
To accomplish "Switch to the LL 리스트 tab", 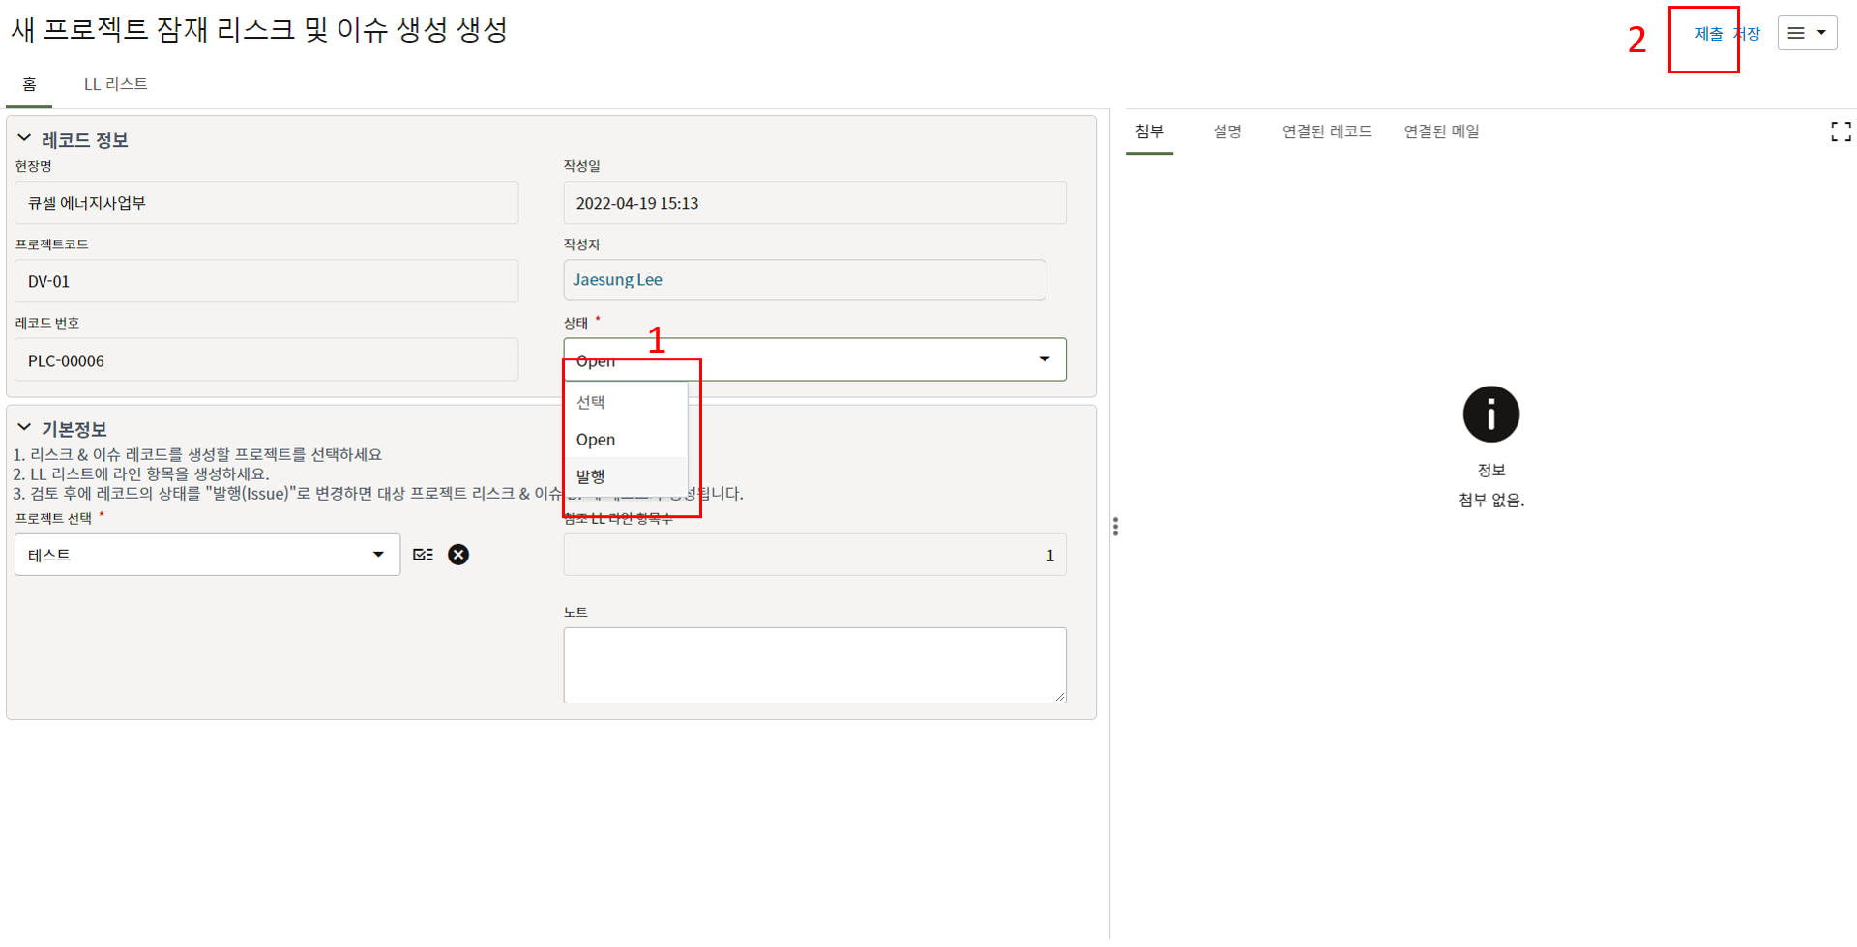I will [115, 84].
